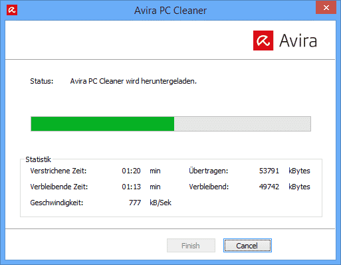
Task: Click the 'Verstrichene Zeit:' label
Action: click(58, 171)
